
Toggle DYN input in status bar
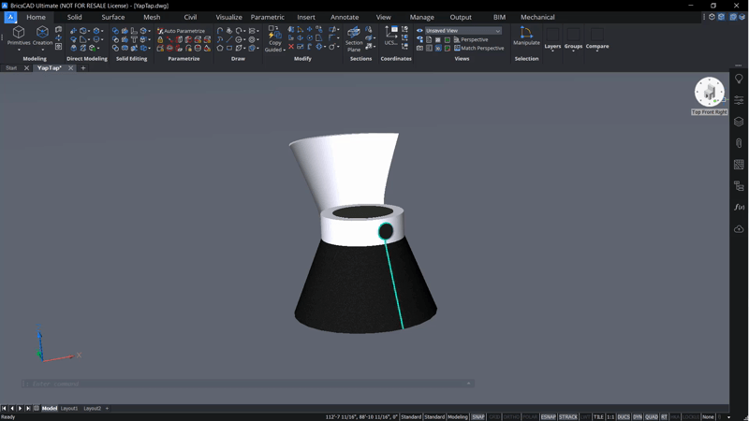pos(638,417)
